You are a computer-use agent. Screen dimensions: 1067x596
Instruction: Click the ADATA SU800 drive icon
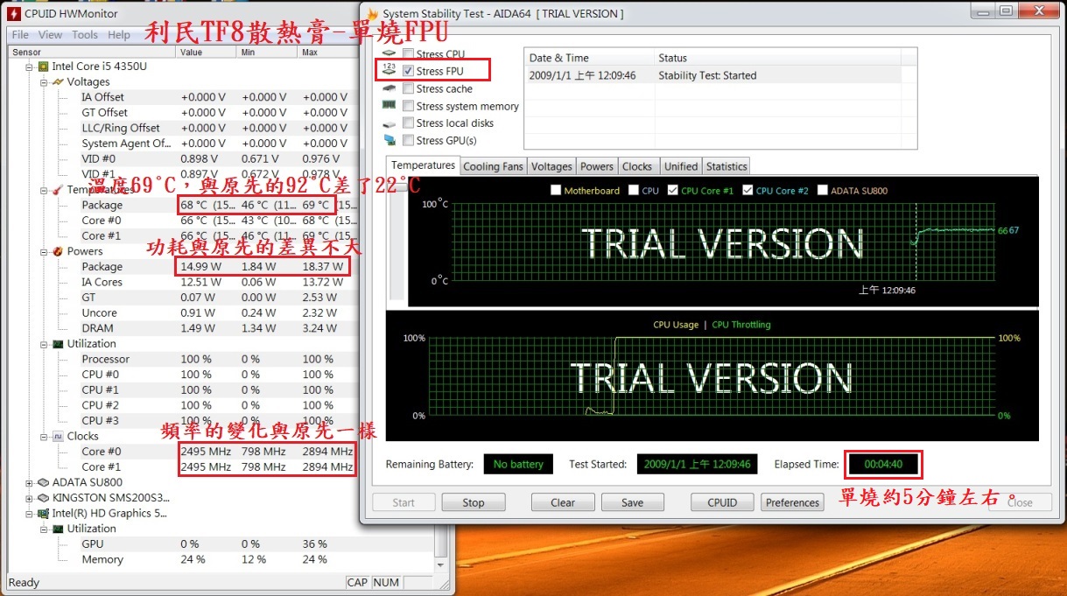pyautogui.click(x=43, y=482)
